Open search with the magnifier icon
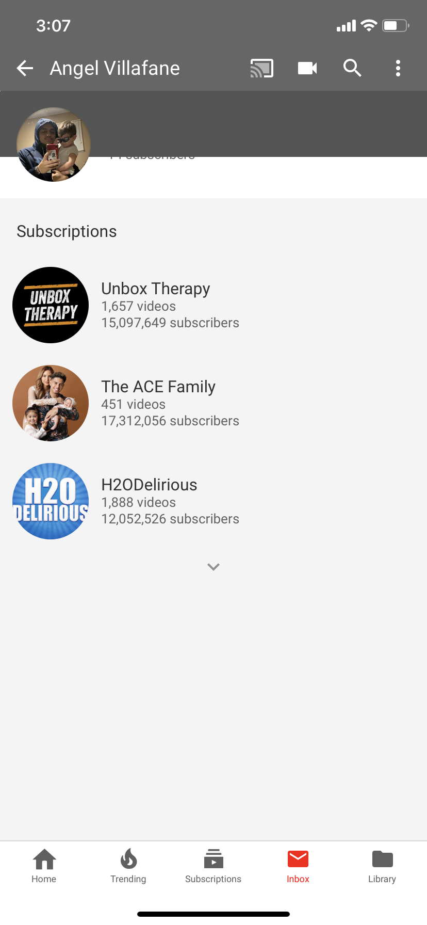 click(x=352, y=68)
